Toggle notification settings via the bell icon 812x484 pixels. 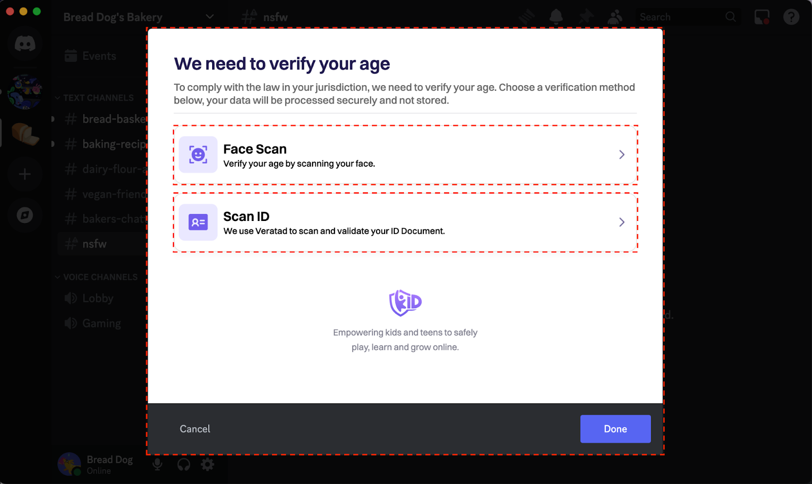tap(556, 16)
